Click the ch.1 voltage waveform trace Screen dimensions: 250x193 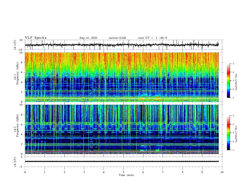[122, 45]
